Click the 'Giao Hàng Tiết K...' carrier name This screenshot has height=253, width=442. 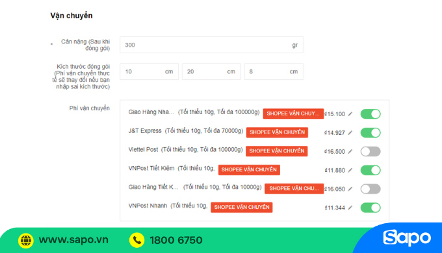153,187
